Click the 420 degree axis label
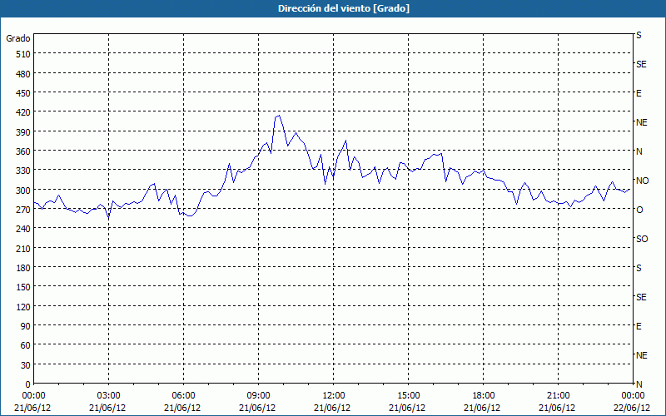Viewport: 666px width, 416px height. click(x=23, y=113)
